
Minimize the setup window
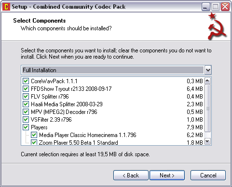pyautogui.click(x=205, y=7)
